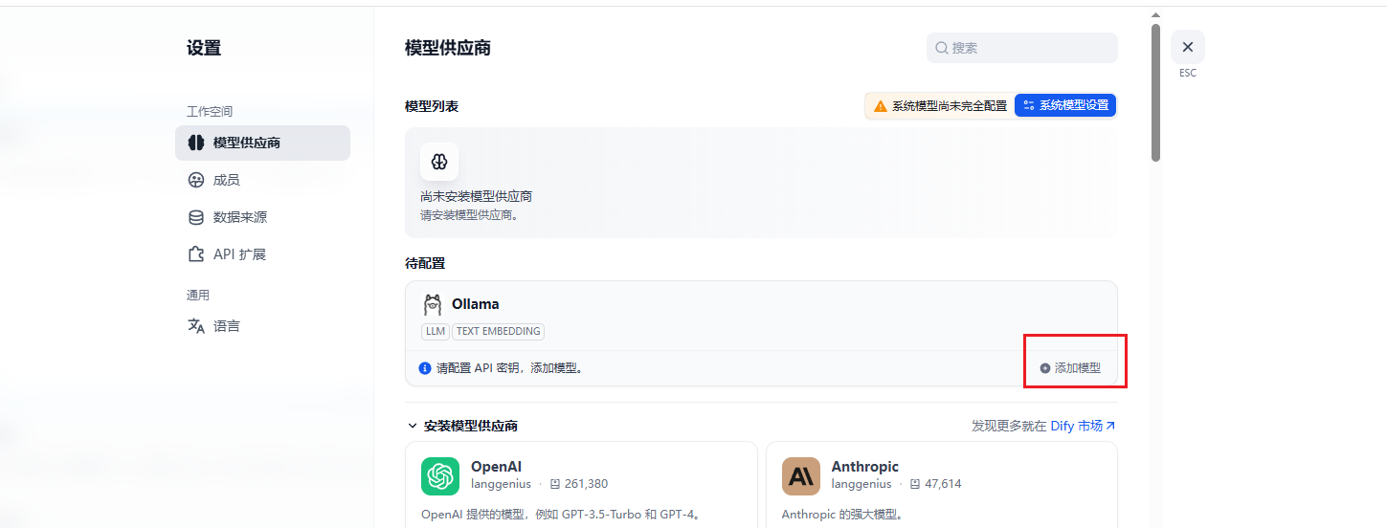Click the 待配置 section heading
The width and height of the screenshot is (1387, 528).
[425, 263]
